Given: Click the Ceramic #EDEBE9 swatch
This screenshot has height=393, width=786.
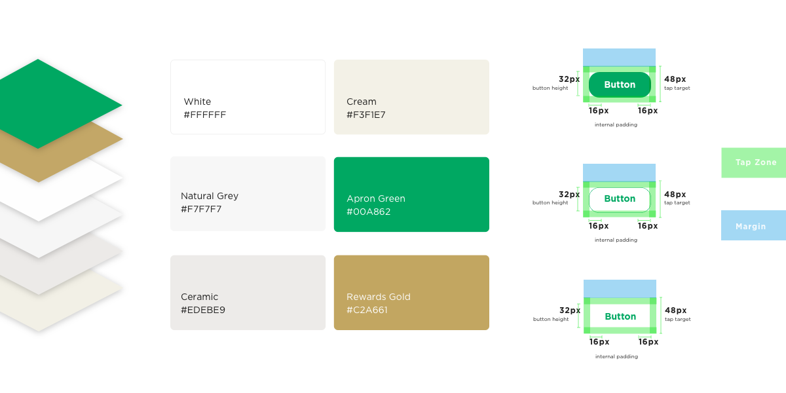Looking at the screenshot, I should (248, 292).
